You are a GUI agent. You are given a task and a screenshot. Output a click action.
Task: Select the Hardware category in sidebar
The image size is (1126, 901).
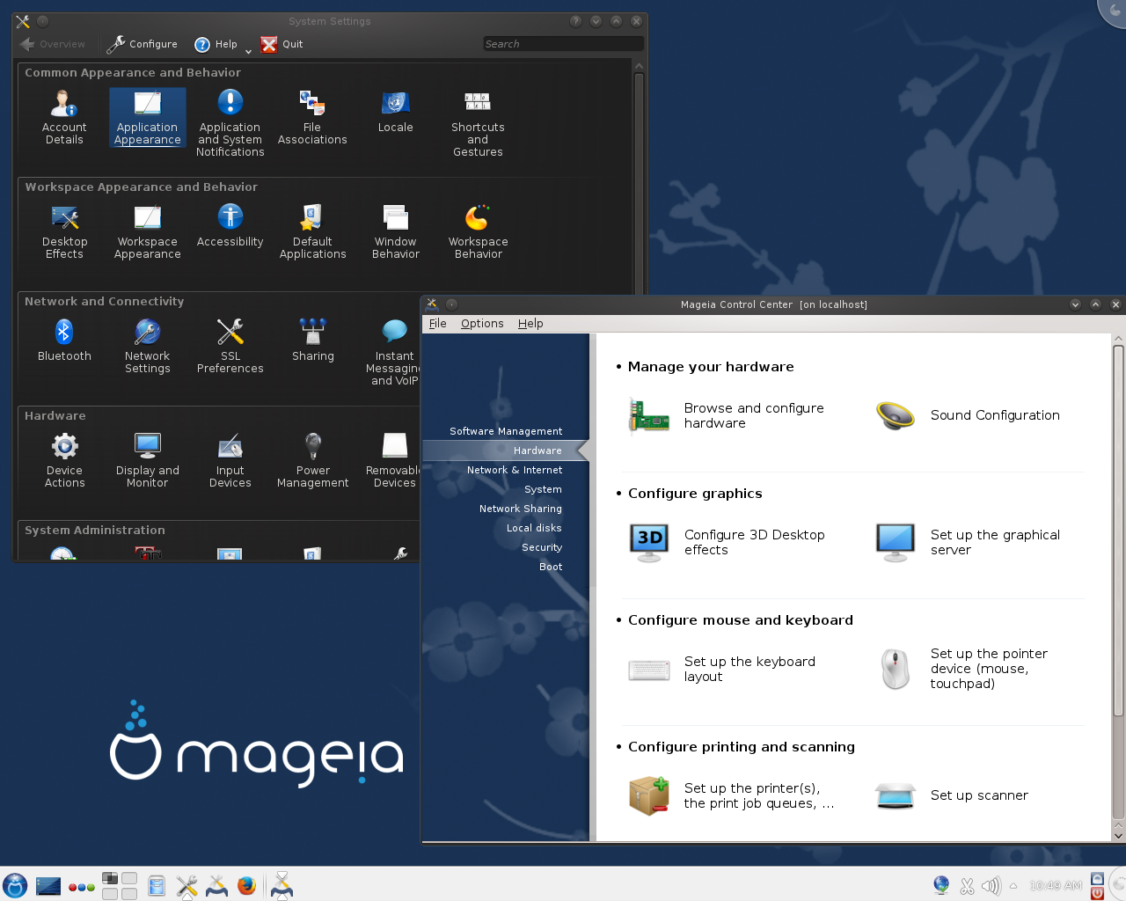(506, 450)
